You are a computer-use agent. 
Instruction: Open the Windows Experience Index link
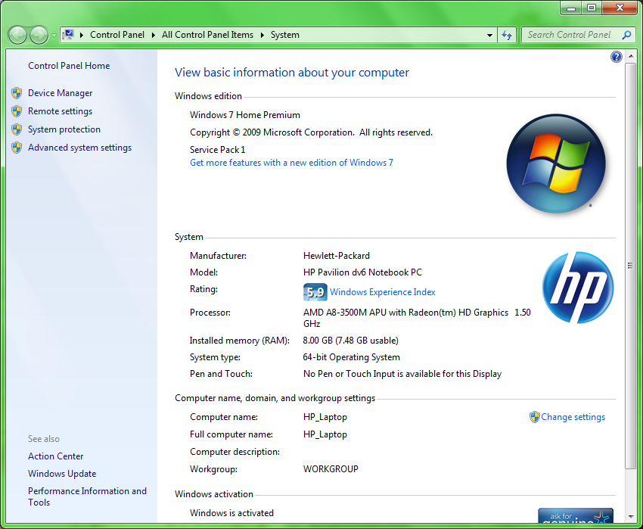tap(382, 292)
